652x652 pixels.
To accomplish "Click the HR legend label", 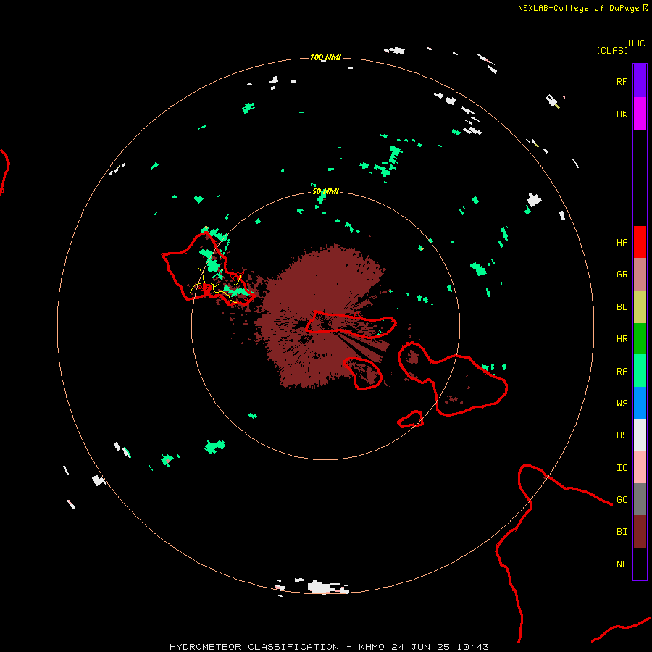I will coord(622,339).
